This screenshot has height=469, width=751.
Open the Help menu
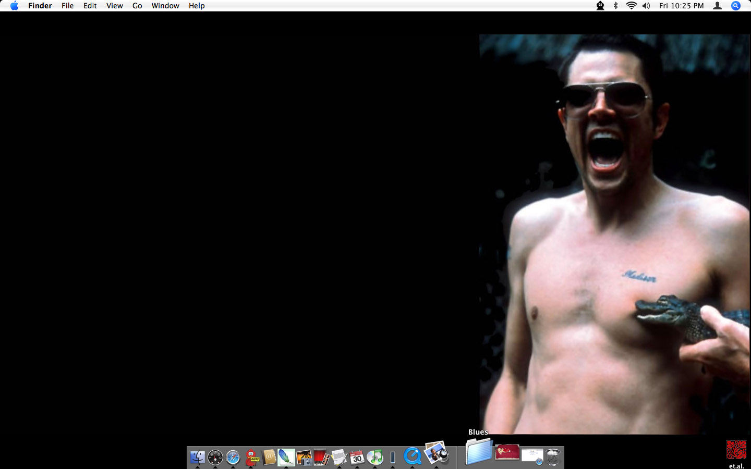point(197,6)
